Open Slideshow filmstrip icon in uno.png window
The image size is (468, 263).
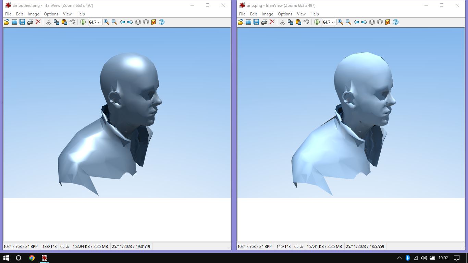pyautogui.click(x=248, y=22)
